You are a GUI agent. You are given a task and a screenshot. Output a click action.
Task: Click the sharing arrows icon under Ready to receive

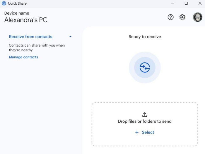(145, 67)
